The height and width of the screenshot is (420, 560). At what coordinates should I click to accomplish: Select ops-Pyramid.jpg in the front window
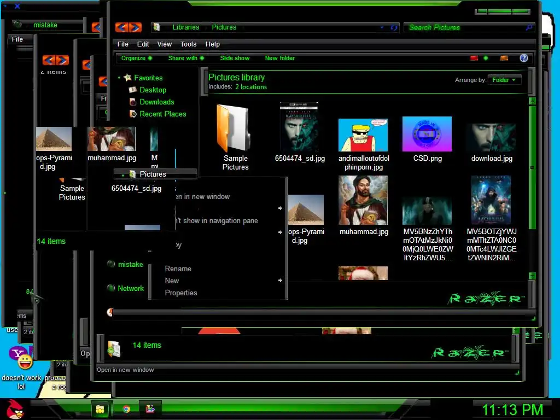tap(306, 209)
